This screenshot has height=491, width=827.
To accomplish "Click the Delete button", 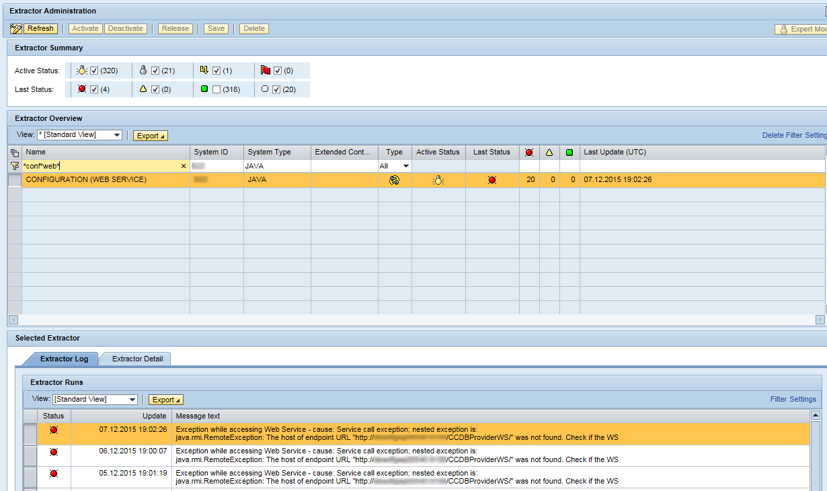I will tap(254, 29).
